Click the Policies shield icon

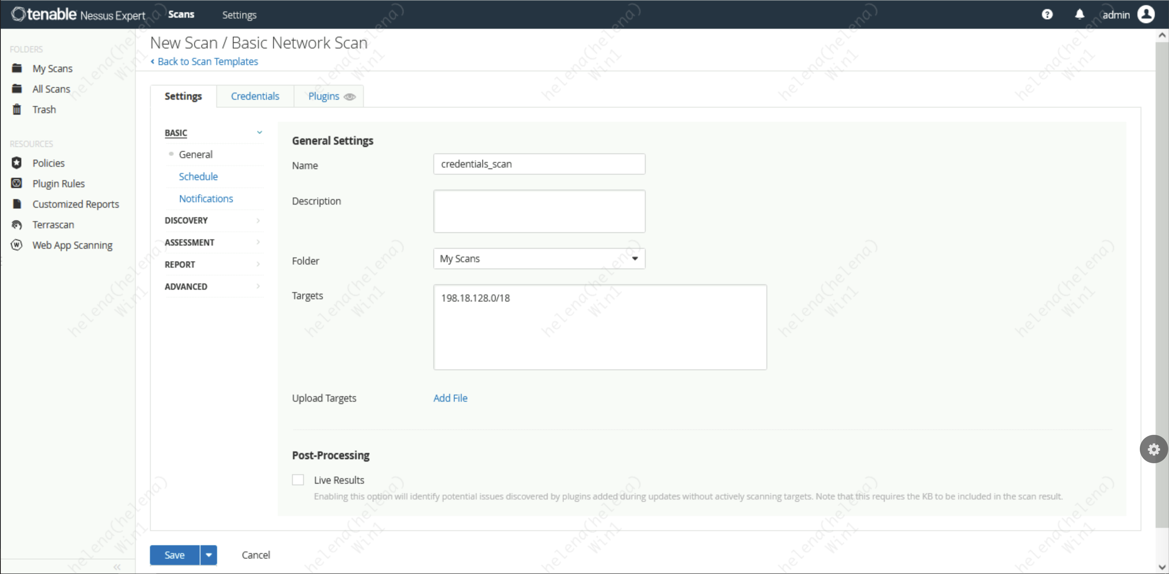(x=17, y=163)
